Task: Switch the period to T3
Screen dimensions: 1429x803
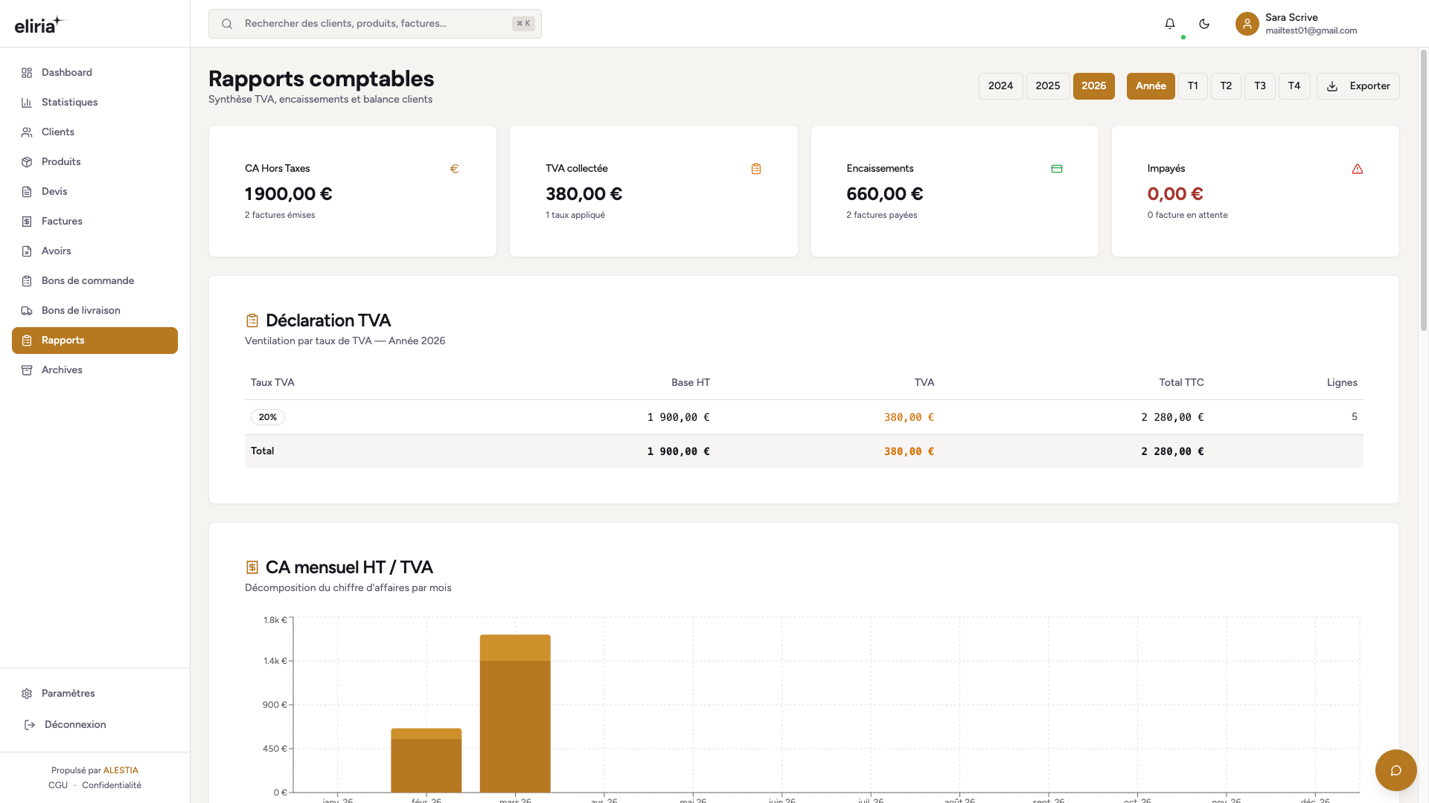Action: click(1259, 86)
